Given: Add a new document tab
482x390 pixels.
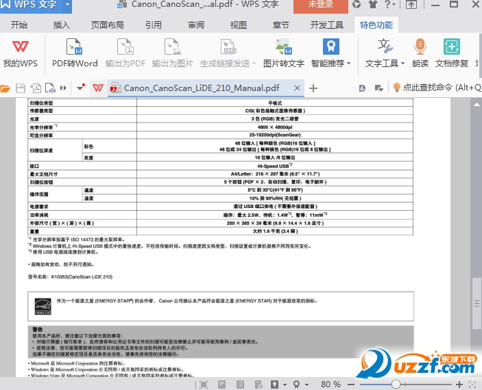Looking at the screenshot, I should coord(313,88).
